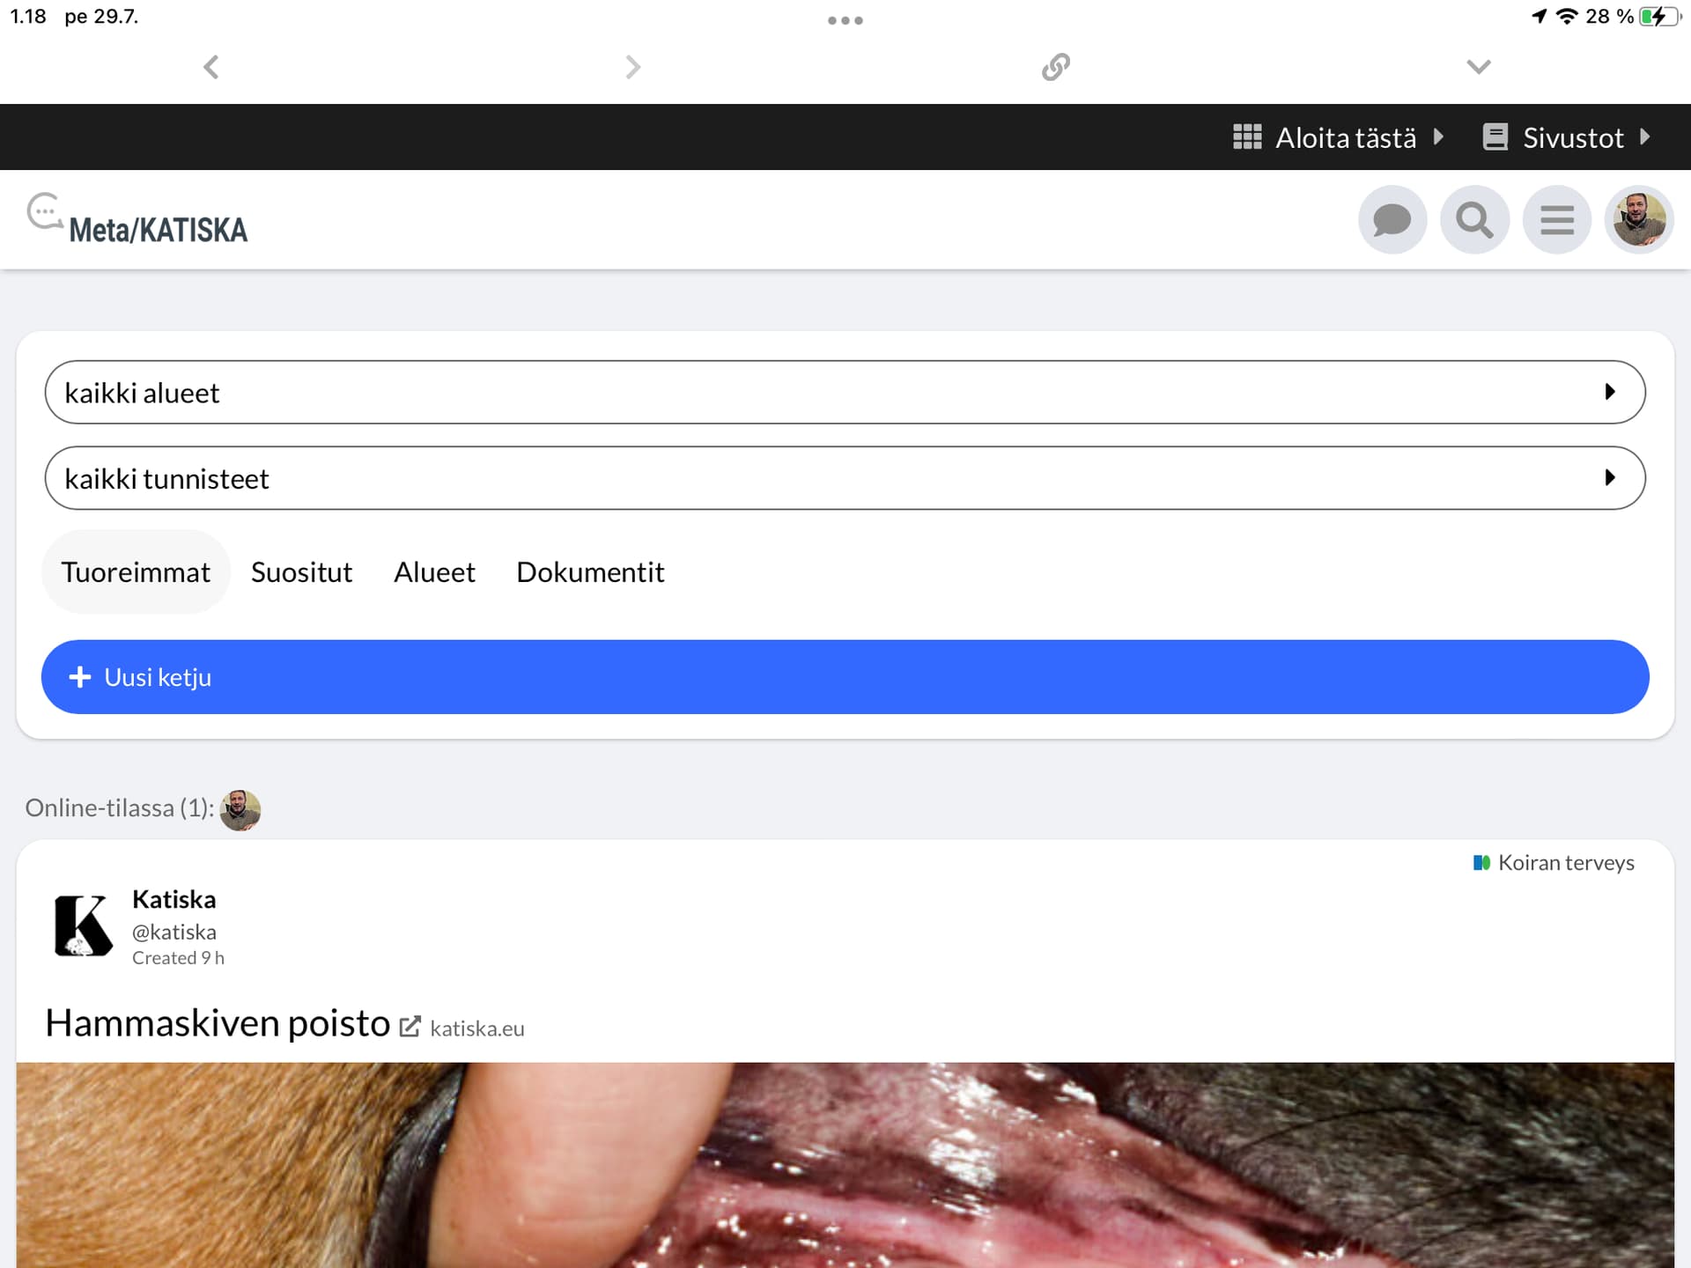Expand the kaikki tunnisteet dropdown
1691x1268 pixels.
click(x=845, y=478)
